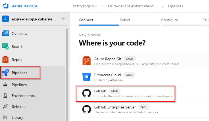Click the project avatar 'A' icon

(x=5, y=19)
